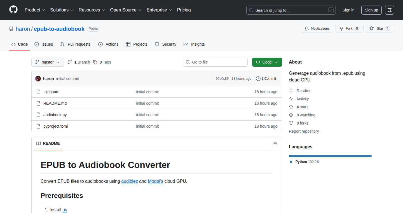This screenshot has height=213, width=403.
Task: Open the latest initial commit message
Action: coord(67,79)
